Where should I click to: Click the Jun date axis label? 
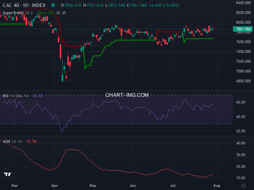click(133, 186)
